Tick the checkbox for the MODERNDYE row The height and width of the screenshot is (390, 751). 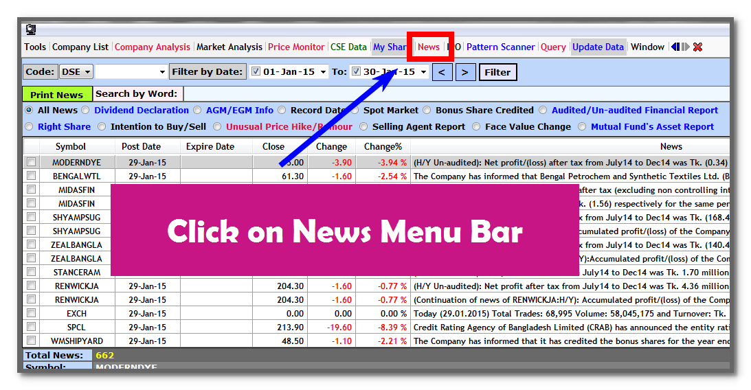31,162
